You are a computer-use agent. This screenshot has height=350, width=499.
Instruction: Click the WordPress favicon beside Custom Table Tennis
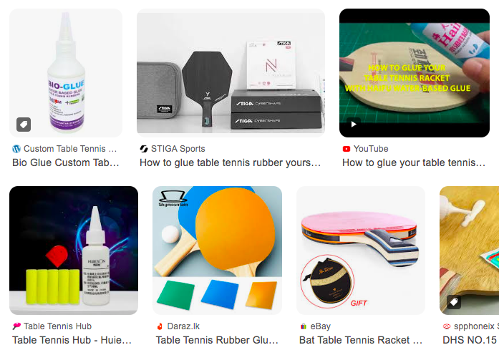click(x=16, y=149)
